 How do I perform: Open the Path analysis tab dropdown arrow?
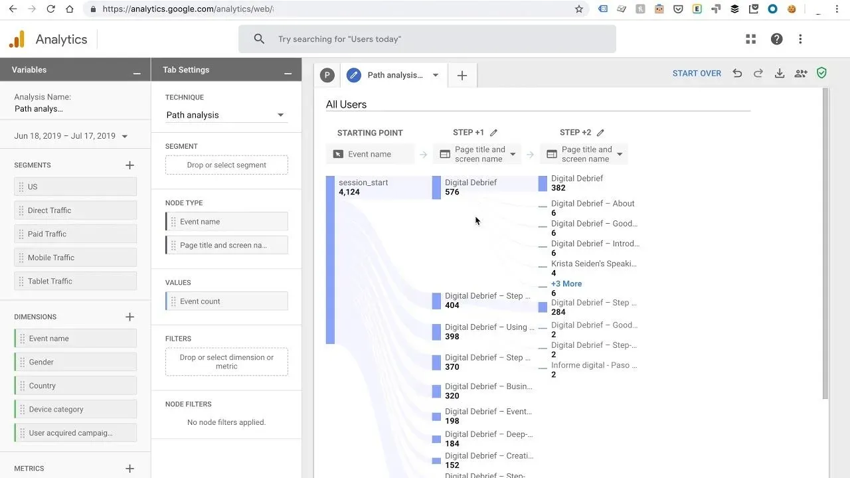436,75
